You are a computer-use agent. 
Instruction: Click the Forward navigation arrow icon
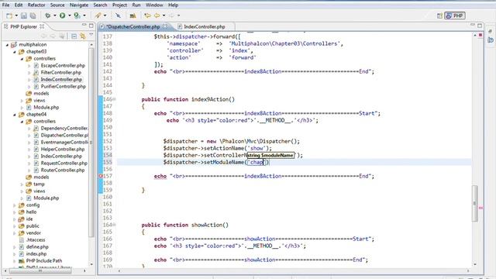171,15
